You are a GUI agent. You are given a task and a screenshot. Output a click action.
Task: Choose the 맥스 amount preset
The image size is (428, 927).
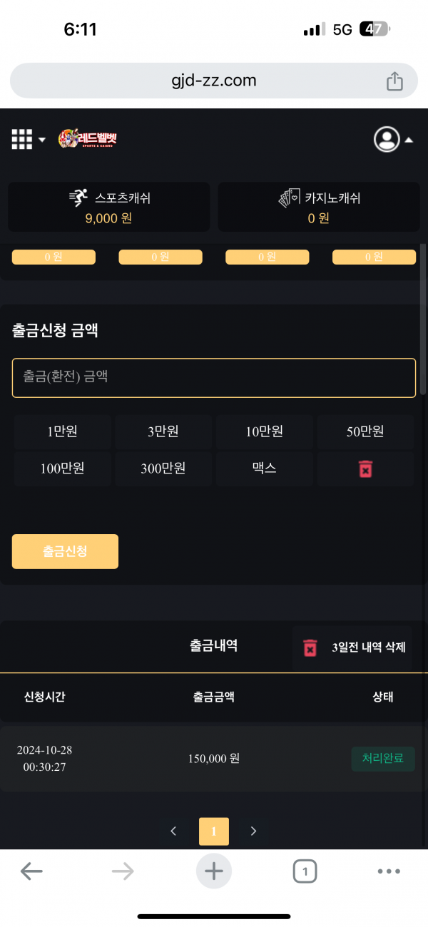point(264,468)
